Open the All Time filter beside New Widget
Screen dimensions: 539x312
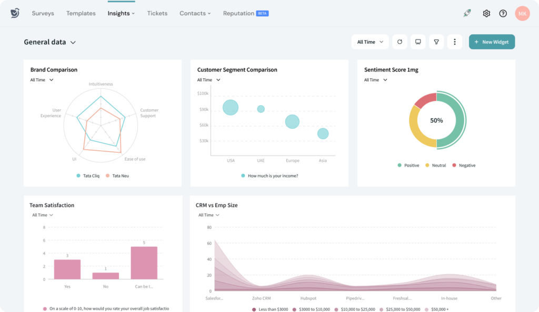[x=370, y=41]
